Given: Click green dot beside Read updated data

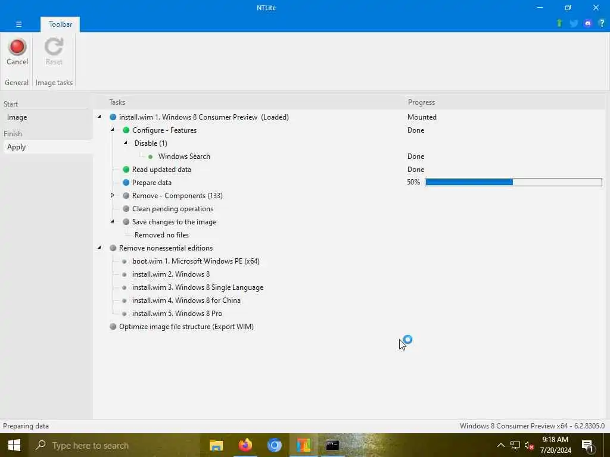Looking at the screenshot, I should coord(126,170).
